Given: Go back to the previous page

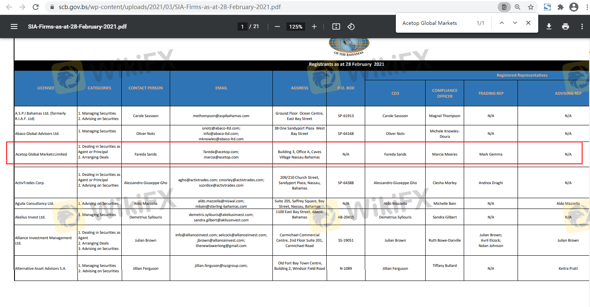Looking at the screenshot, I should [10, 7].
